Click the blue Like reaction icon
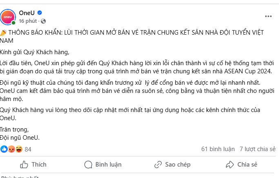Image resolution: width=279 pixels, height=178 pixels. pyautogui.click(x=4, y=149)
